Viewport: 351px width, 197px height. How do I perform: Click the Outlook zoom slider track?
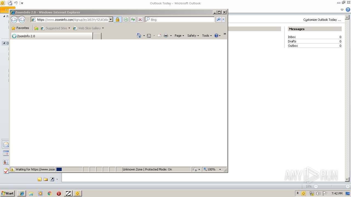pos(332,186)
